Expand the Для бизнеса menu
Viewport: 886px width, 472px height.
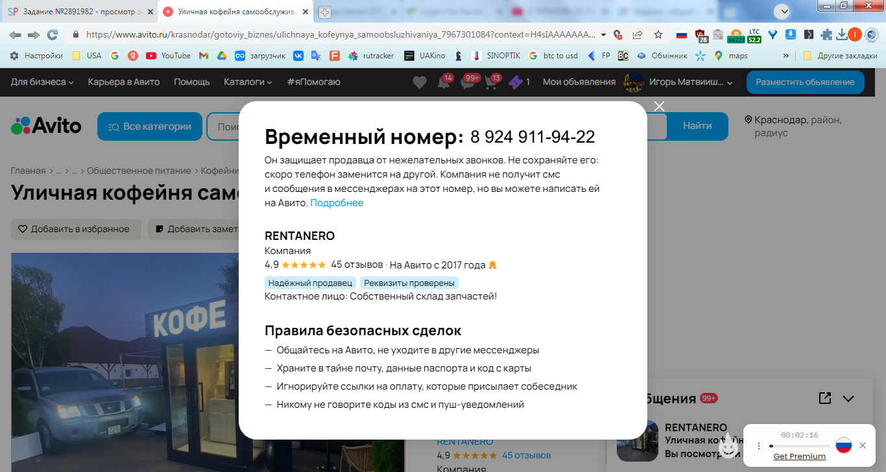pos(42,82)
